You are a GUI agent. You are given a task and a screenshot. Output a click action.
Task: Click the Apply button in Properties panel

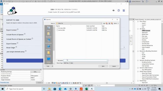tap(39, 83)
